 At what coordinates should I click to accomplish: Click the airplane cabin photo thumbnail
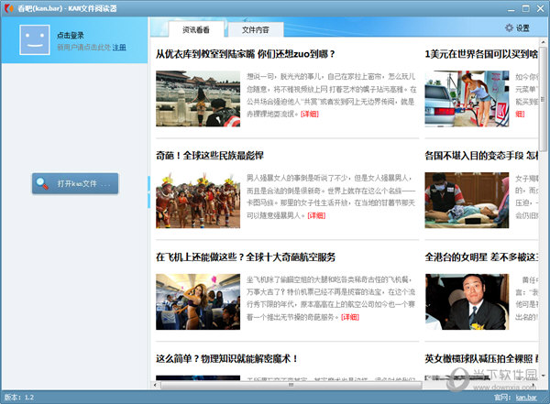[198, 302]
